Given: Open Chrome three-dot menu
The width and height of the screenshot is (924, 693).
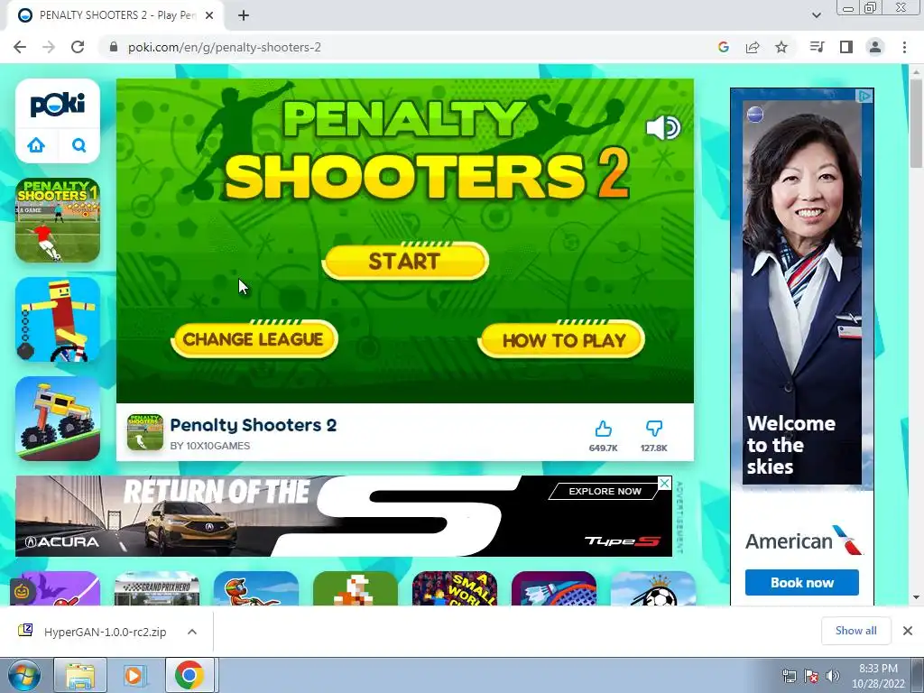Looking at the screenshot, I should coord(904,47).
